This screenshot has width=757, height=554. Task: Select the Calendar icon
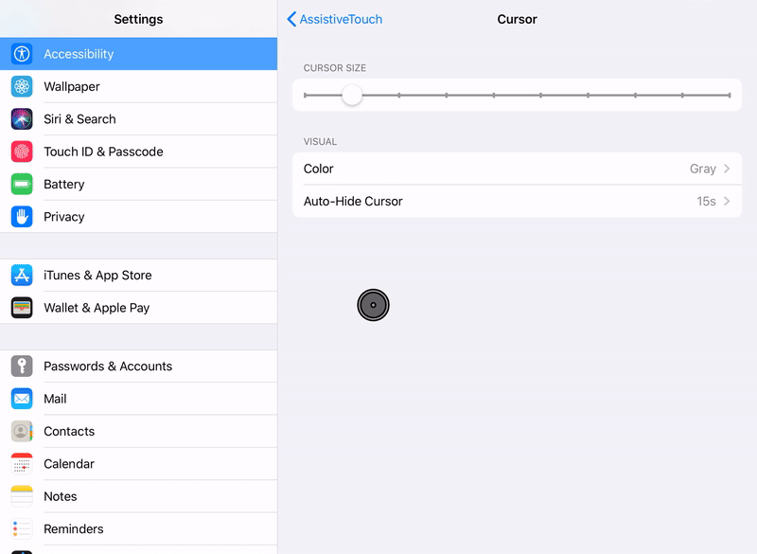(x=20, y=464)
